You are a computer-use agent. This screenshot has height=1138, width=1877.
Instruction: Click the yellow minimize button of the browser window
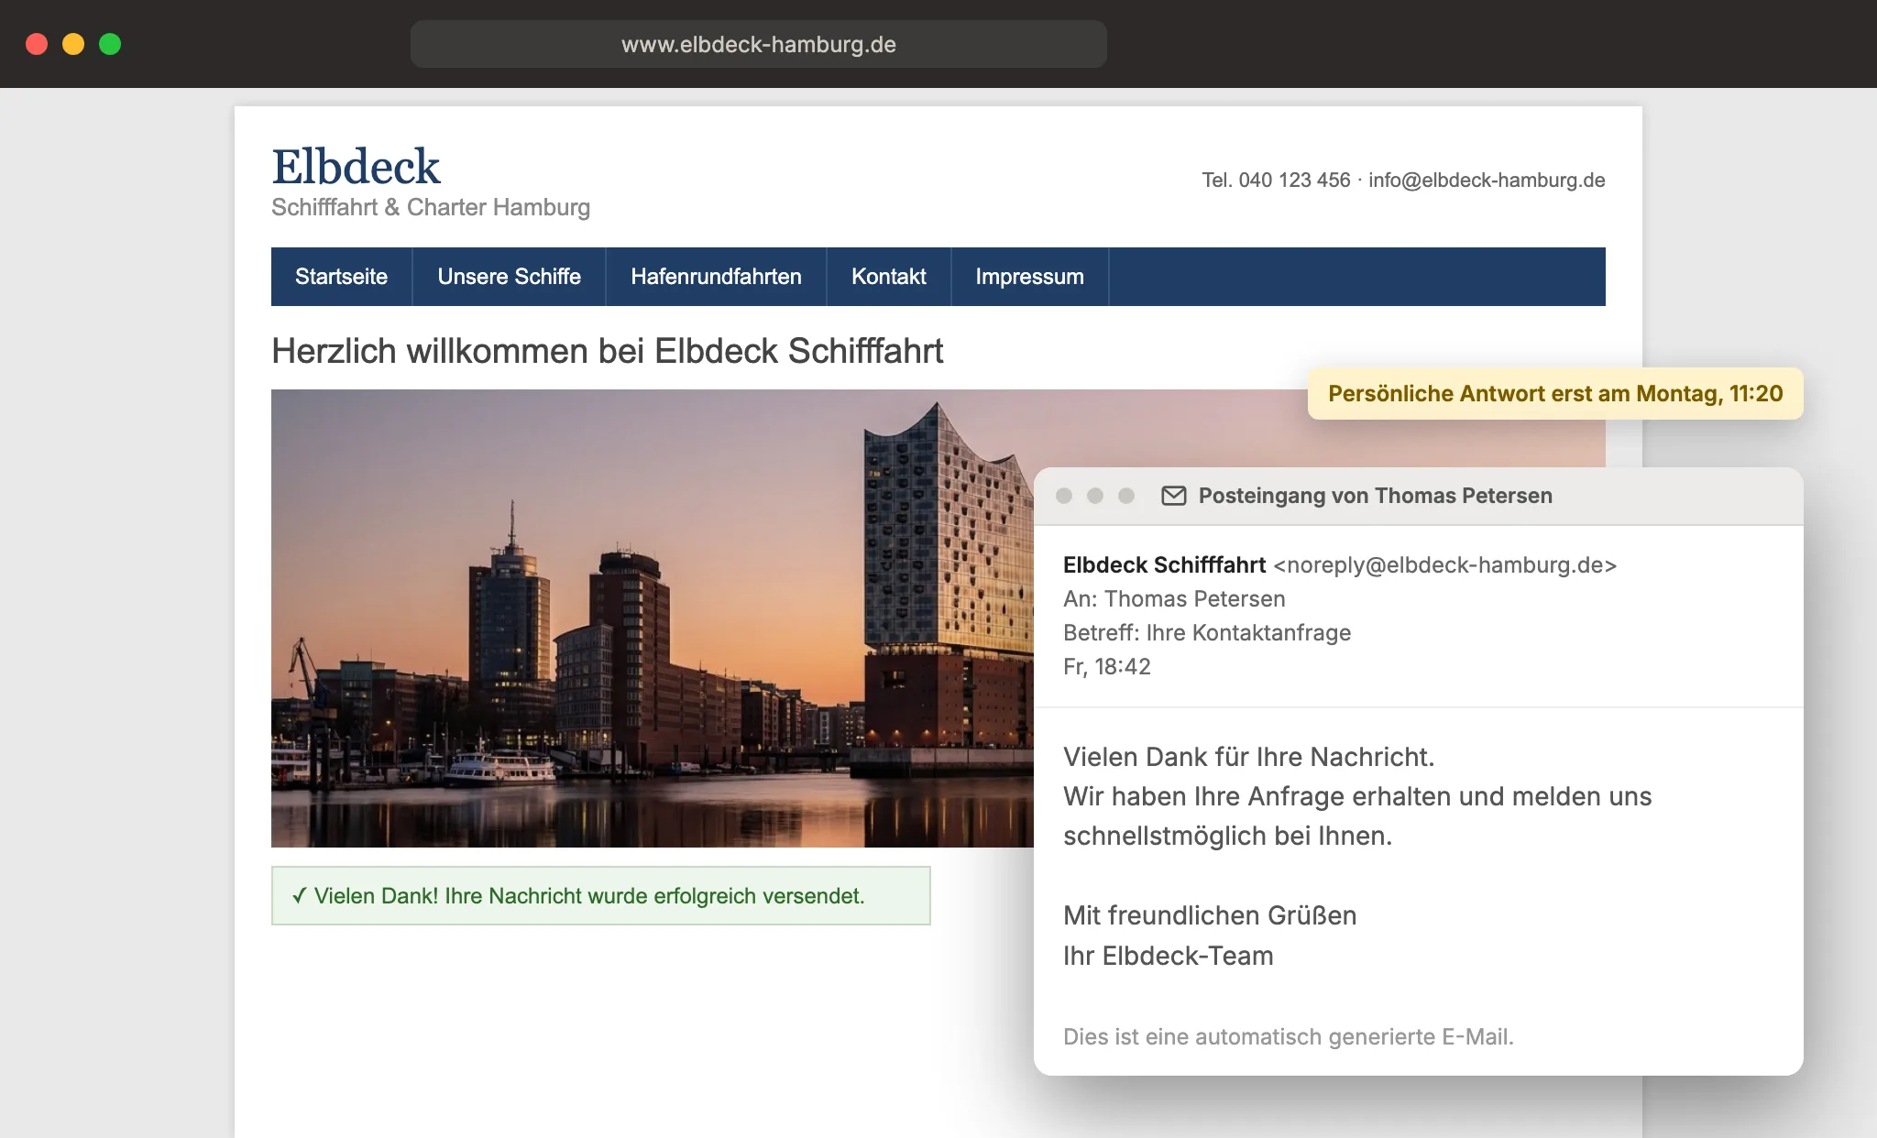(x=73, y=44)
